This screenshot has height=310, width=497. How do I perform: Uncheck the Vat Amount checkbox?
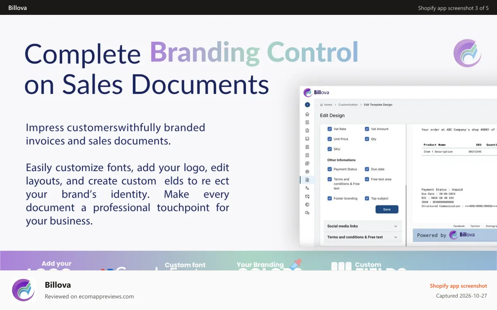[367, 129]
